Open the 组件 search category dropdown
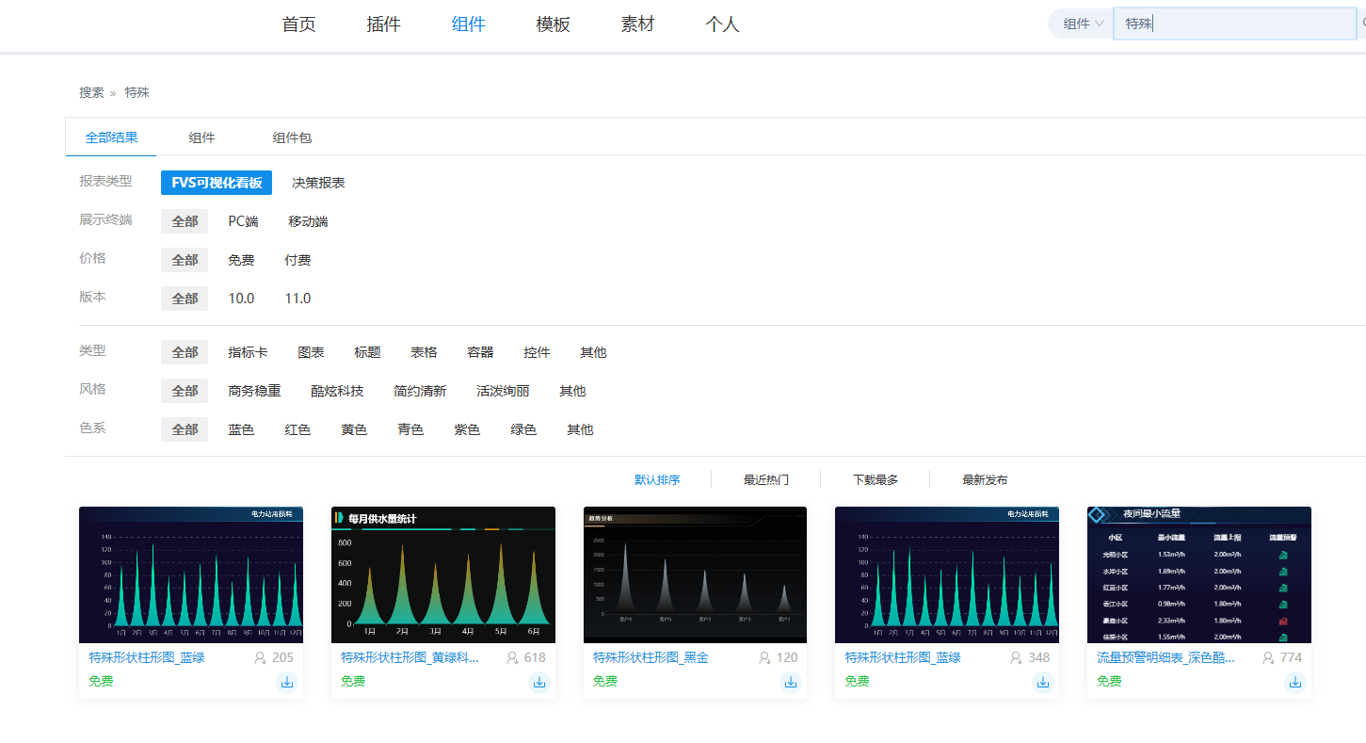 pyautogui.click(x=1083, y=24)
